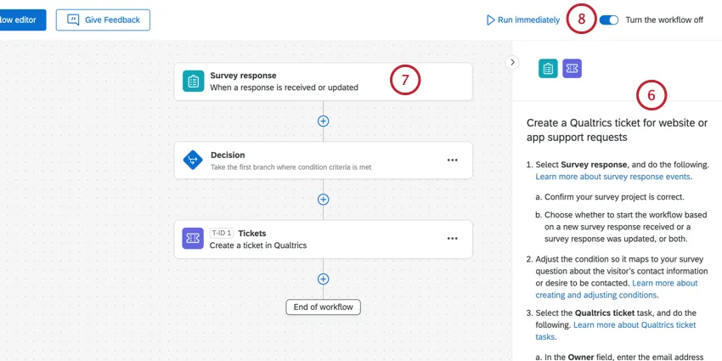The height and width of the screenshot is (361, 722).
Task: Click 'When a response is received or updated' text
Action: click(284, 87)
